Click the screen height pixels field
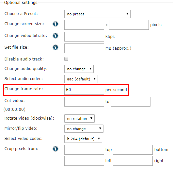173x170 pixels. (x=129, y=25)
